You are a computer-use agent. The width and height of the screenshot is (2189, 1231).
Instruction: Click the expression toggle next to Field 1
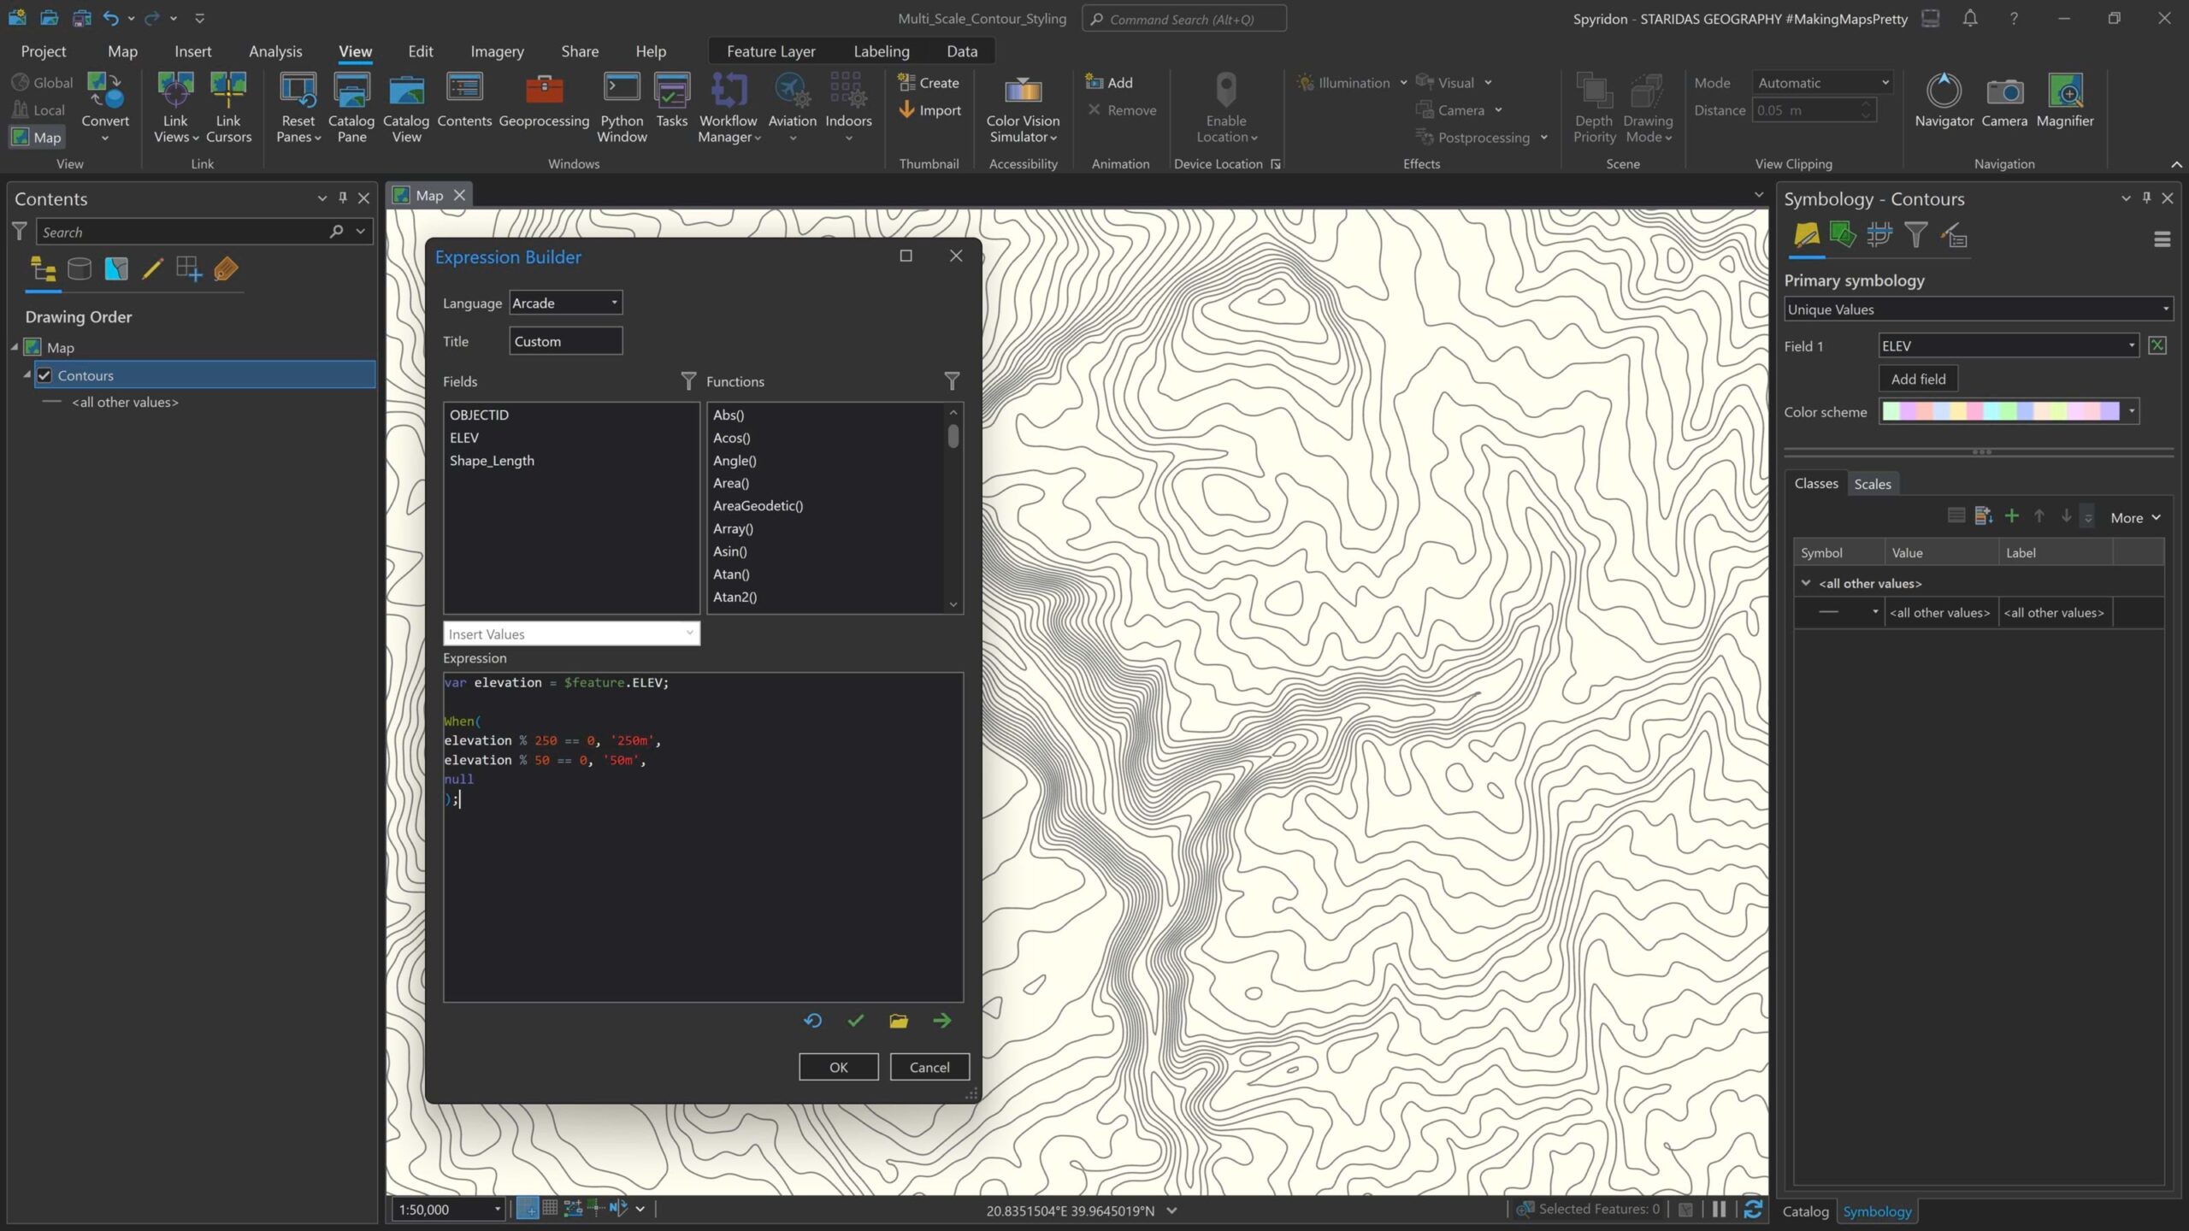pyautogui.click(x=2157, y=345)
